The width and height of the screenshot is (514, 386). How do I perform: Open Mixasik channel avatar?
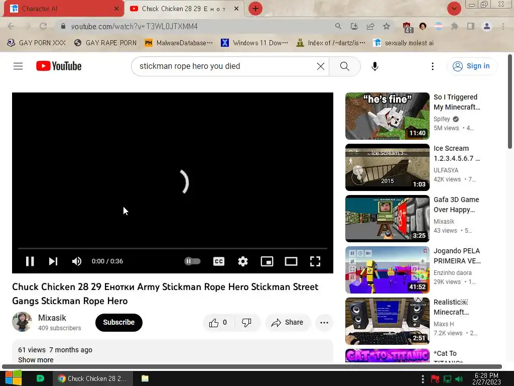point(22,322)
